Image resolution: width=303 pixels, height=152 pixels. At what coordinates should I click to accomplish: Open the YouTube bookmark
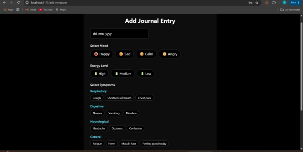[x=46, y=10]
